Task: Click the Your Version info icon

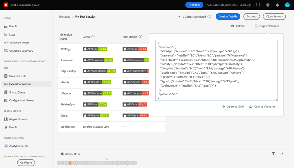Action: [140, 37]
